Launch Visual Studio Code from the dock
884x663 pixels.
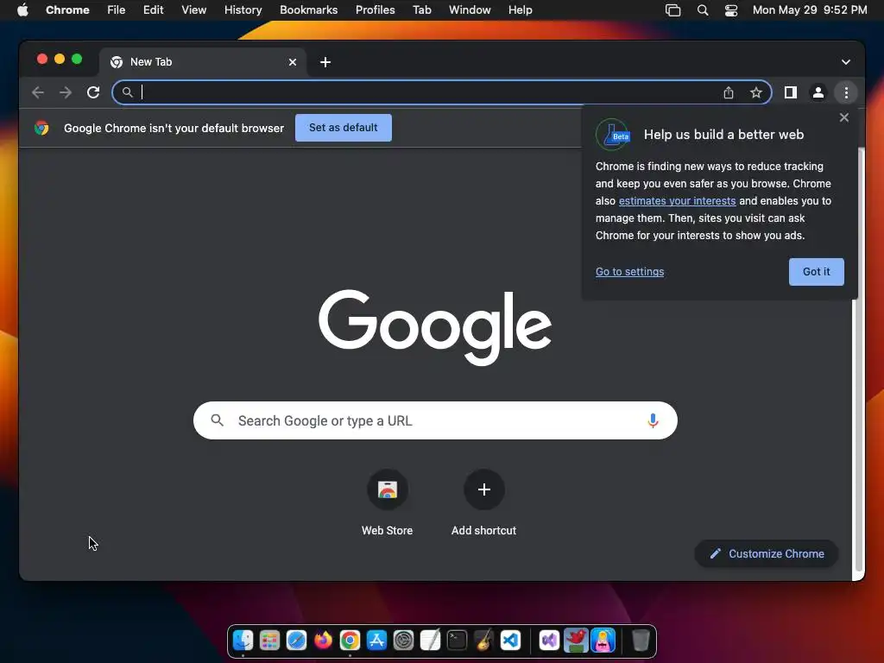[x=510, y=641]
